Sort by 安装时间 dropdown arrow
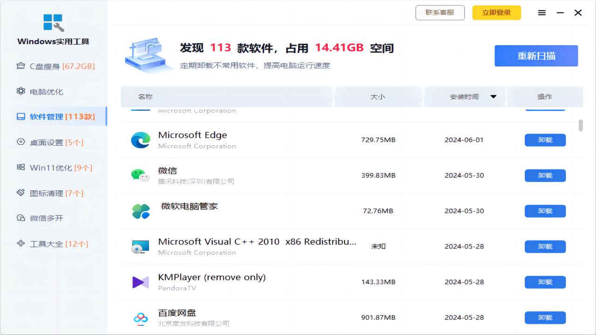Viewport: 596px width, 335px height. point(494,97)
